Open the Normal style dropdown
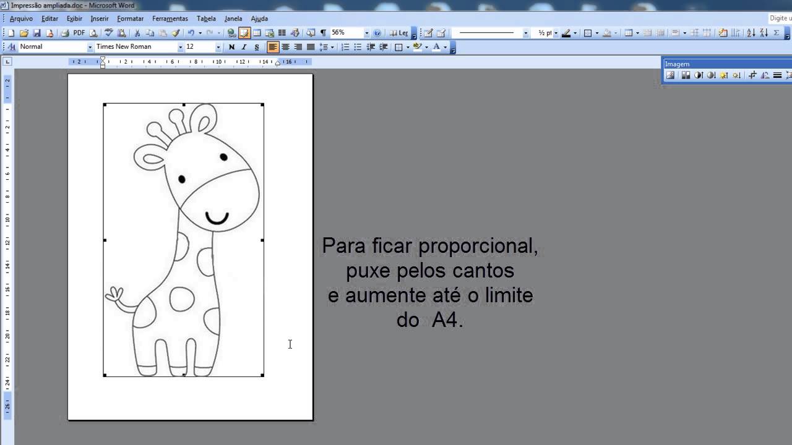The height and width of the screenshot is (445, 792). pyautogui.click(x=90, y=47)
